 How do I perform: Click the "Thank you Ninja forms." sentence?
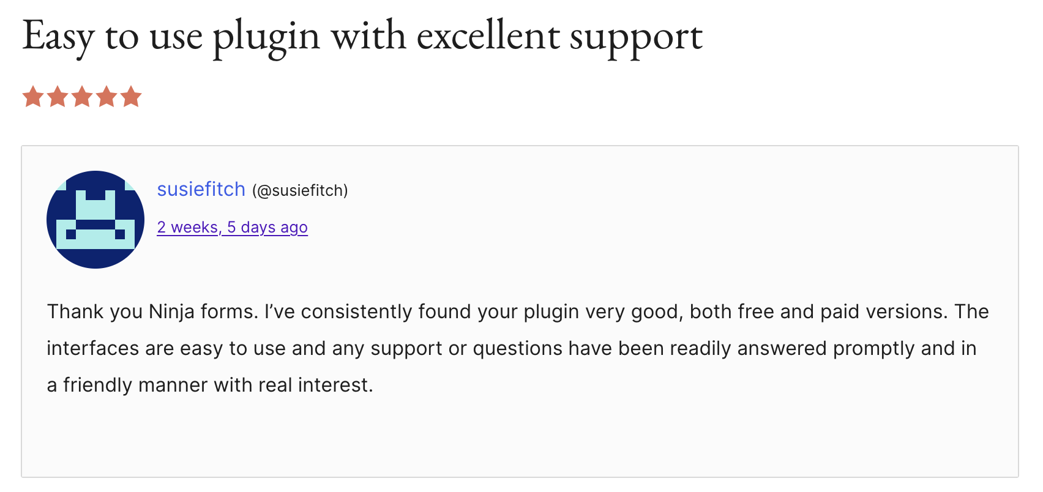click(x=152, y=311)
